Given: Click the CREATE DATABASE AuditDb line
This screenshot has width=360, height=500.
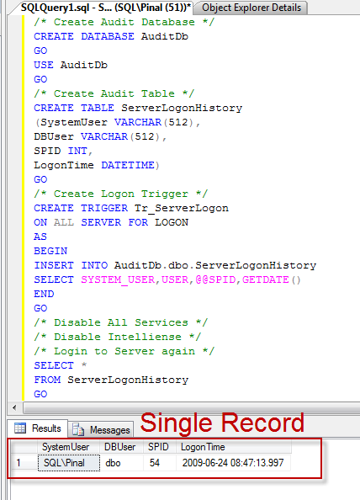Looking at the screenshot, I should 111,36.
